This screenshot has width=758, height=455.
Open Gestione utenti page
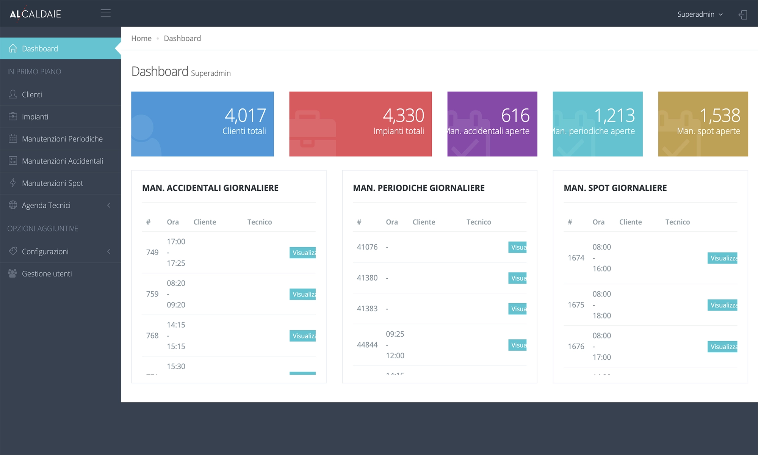61,274
